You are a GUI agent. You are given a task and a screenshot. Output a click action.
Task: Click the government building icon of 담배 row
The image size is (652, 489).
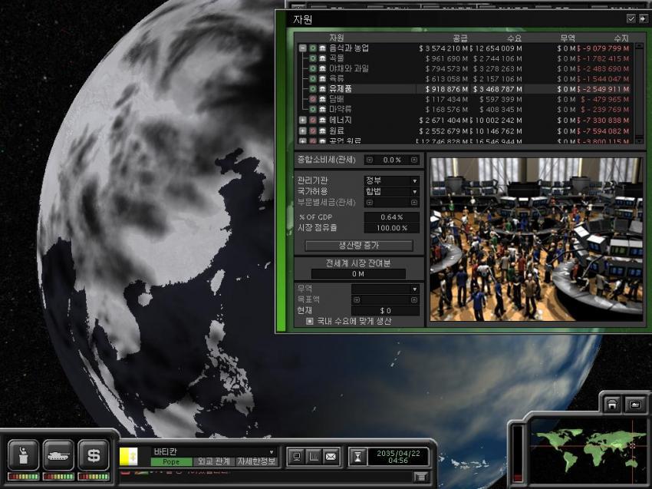click(323, 99)
